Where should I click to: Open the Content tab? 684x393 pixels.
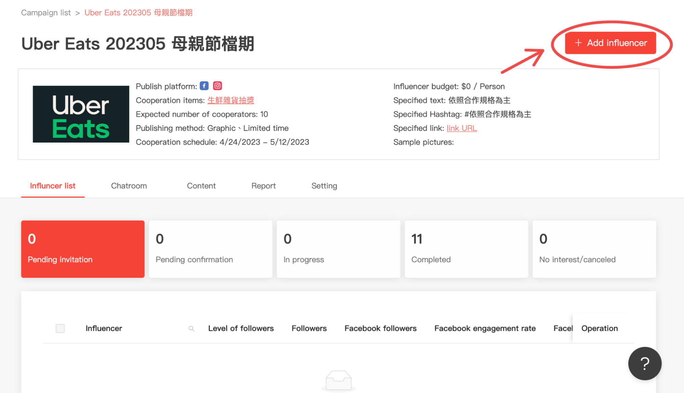pyautogui.click(x=201, y=186)
